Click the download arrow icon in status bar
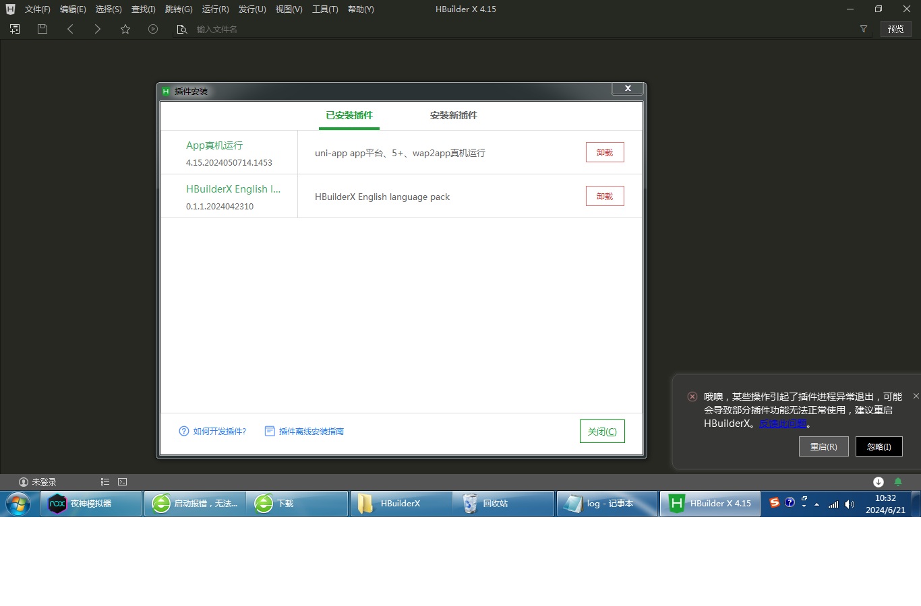Image resolution: width=921 pixels, height=606 pixels. pyautogui.click(x=879, y=481)
